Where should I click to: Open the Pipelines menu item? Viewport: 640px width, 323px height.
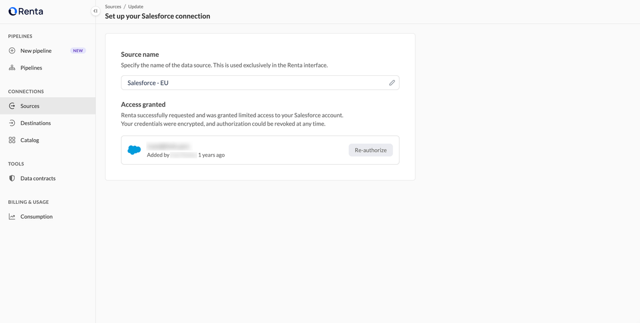(x=48, y=68)
